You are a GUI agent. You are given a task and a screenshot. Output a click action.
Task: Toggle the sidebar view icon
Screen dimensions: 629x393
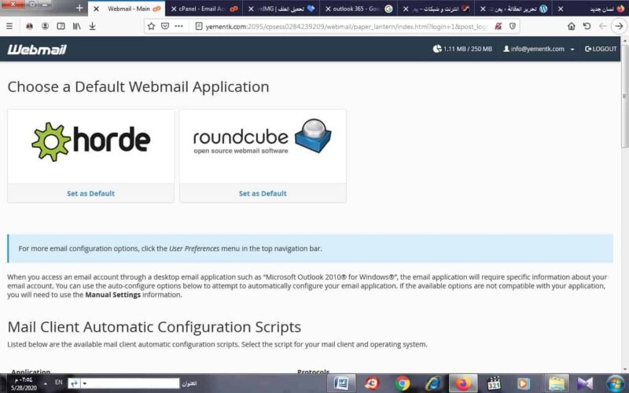61,26
